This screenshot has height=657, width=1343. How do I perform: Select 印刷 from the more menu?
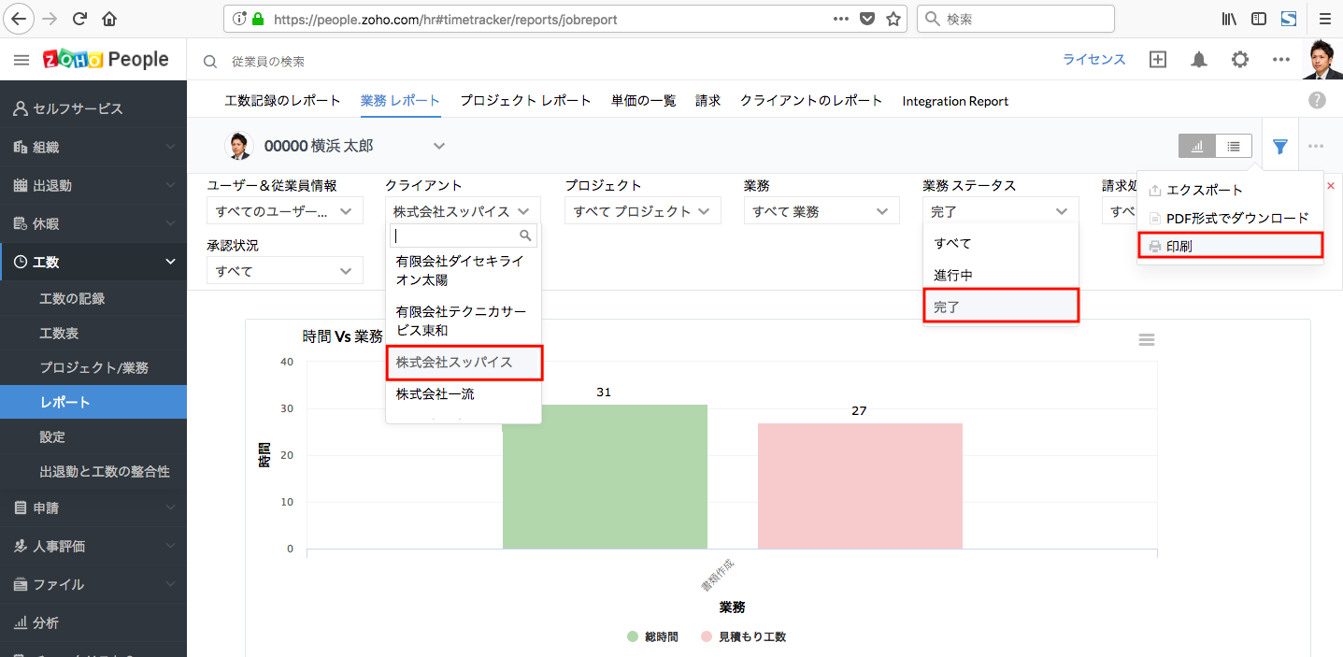click(x=1230, y=246)
